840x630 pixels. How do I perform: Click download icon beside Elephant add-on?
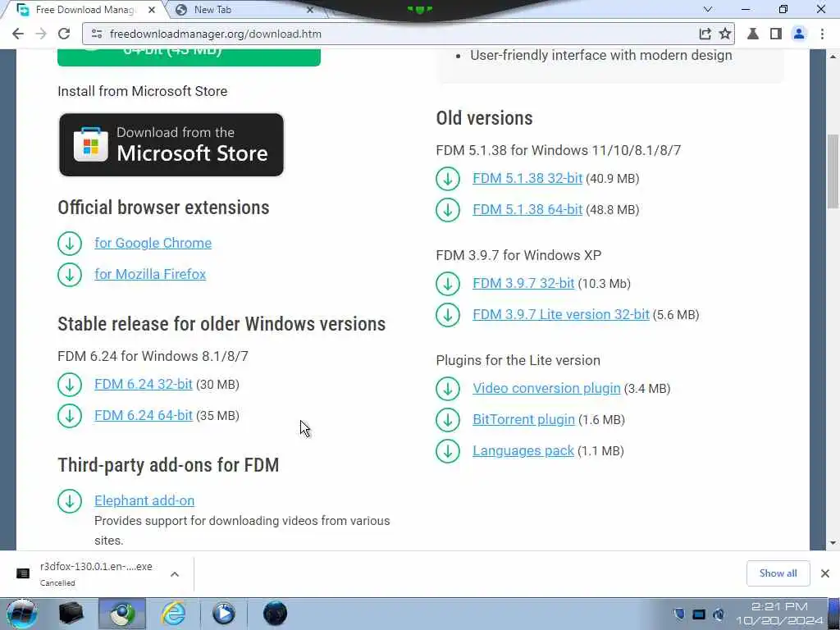(x=70, y=501)
